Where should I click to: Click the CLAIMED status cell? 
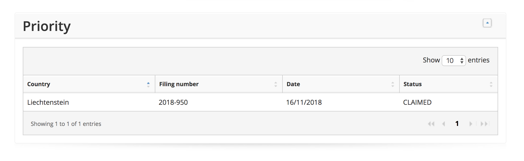[x=417, y=102]
